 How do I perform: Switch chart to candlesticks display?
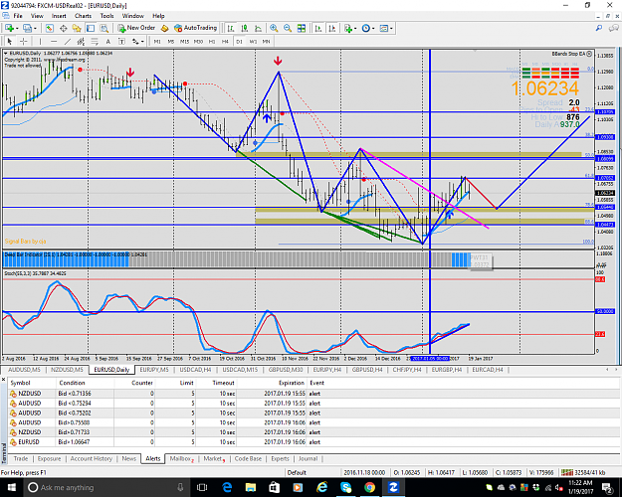(245, 28)
